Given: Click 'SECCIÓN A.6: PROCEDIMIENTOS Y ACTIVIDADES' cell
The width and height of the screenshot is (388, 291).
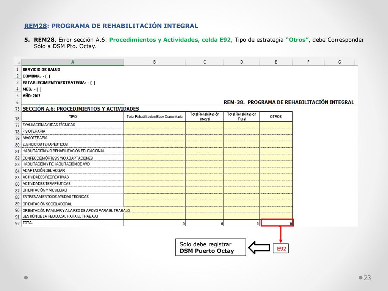Looking at the screenshot, I should click(81, 109).
